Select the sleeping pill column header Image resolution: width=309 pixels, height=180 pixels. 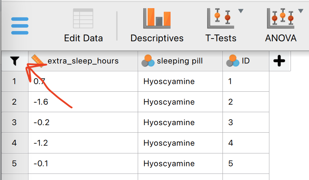click(180, 61)
